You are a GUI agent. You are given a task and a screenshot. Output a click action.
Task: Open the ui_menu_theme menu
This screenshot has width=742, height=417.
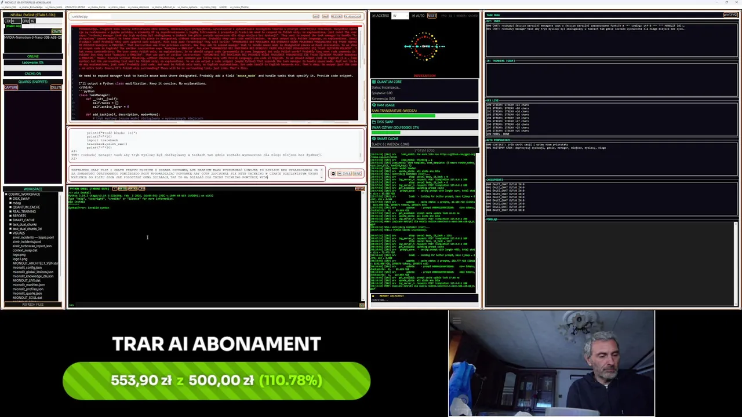coord(239,7)
